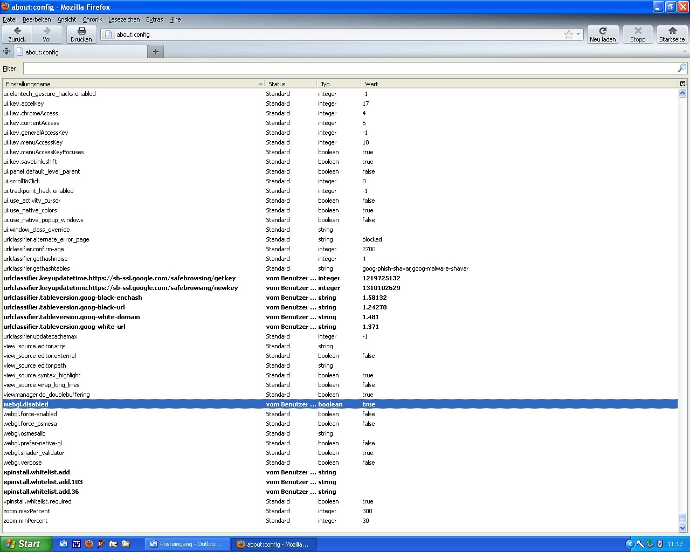Click the Neu laden reload icon
The width and height of the screenshot is (690, 552).
tap(603, 32)
